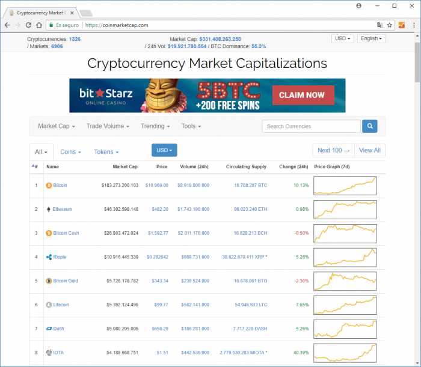This screenshot has width=421, height=367.
Task: Open the Chrome three-dot menu
Action: click(x=414, y=25)
